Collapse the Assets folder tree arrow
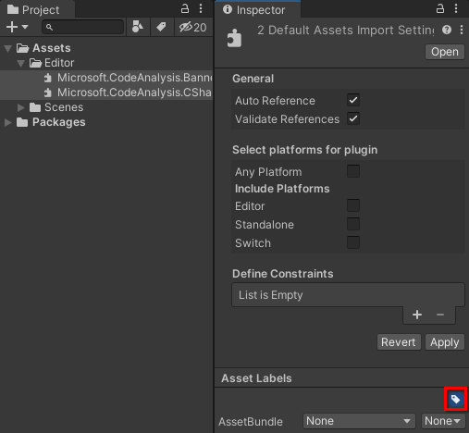 click(x=8, y=48)
